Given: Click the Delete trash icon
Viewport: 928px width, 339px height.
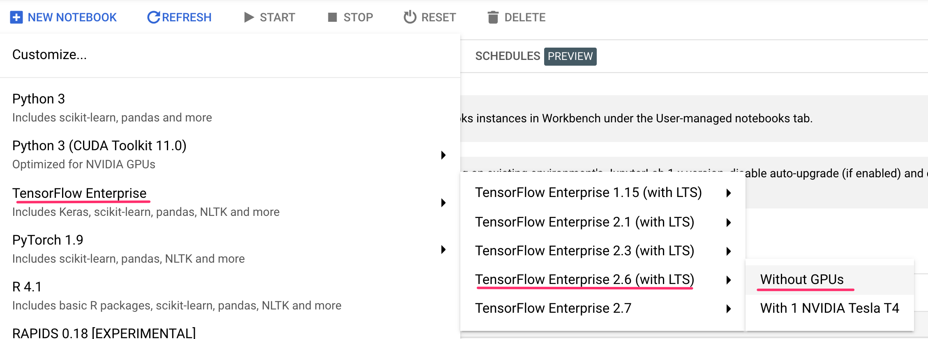Looking at the screenshot, I should [493, 17].
